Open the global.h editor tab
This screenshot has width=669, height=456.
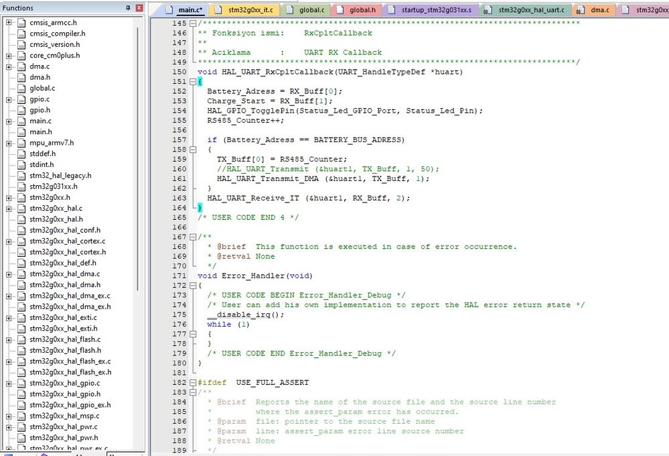coord(357,9)
